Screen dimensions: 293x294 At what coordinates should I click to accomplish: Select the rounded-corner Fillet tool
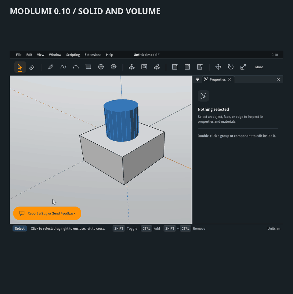click(x=175, y=67)
